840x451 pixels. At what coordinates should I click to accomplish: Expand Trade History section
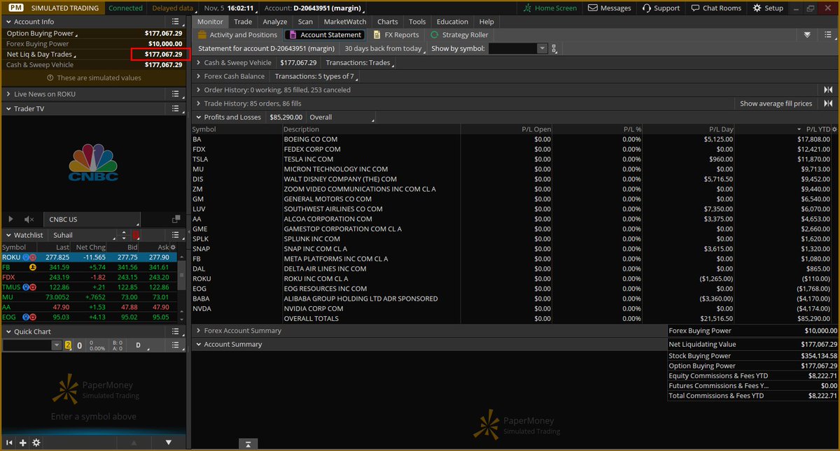(199, 103)
